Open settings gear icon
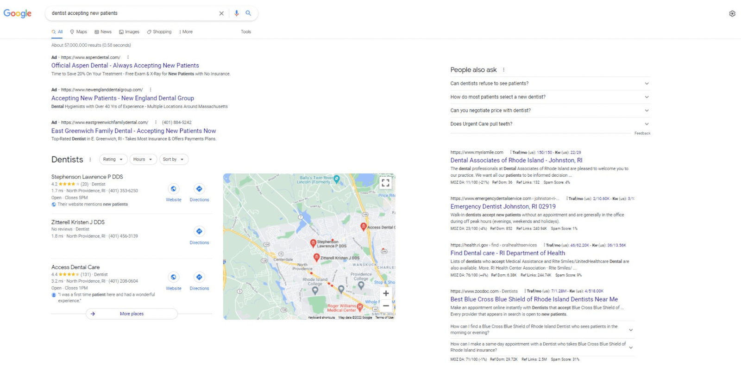Screen dimensions: 741x365 tap(732, 13)
